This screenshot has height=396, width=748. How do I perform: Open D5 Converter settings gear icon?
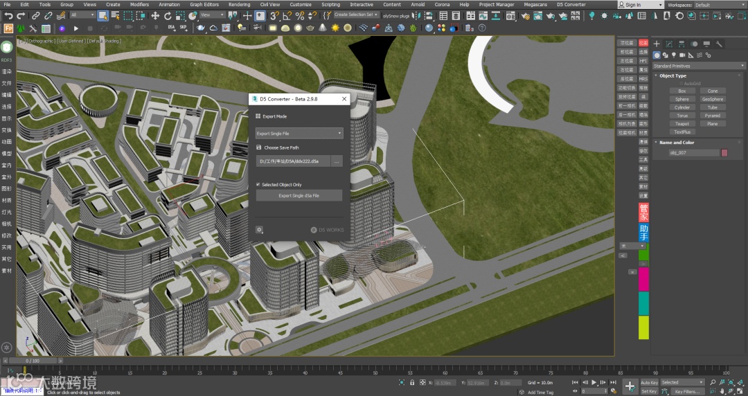tap(259, 229)
